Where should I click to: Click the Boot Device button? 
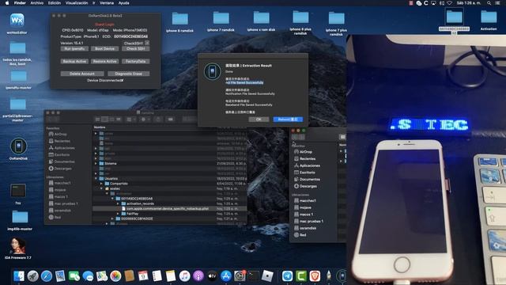click(x=105, y=49)
